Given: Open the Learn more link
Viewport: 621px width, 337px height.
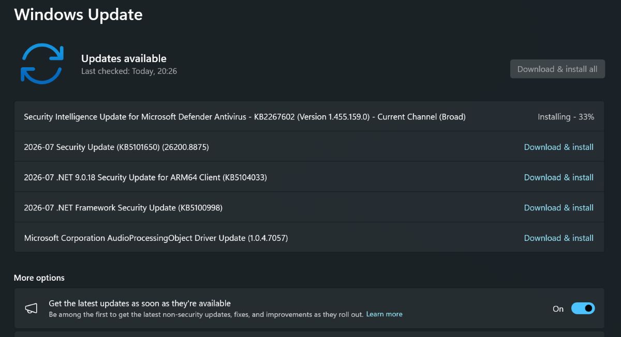Looking at the screenshot, I should click(384, 314).
